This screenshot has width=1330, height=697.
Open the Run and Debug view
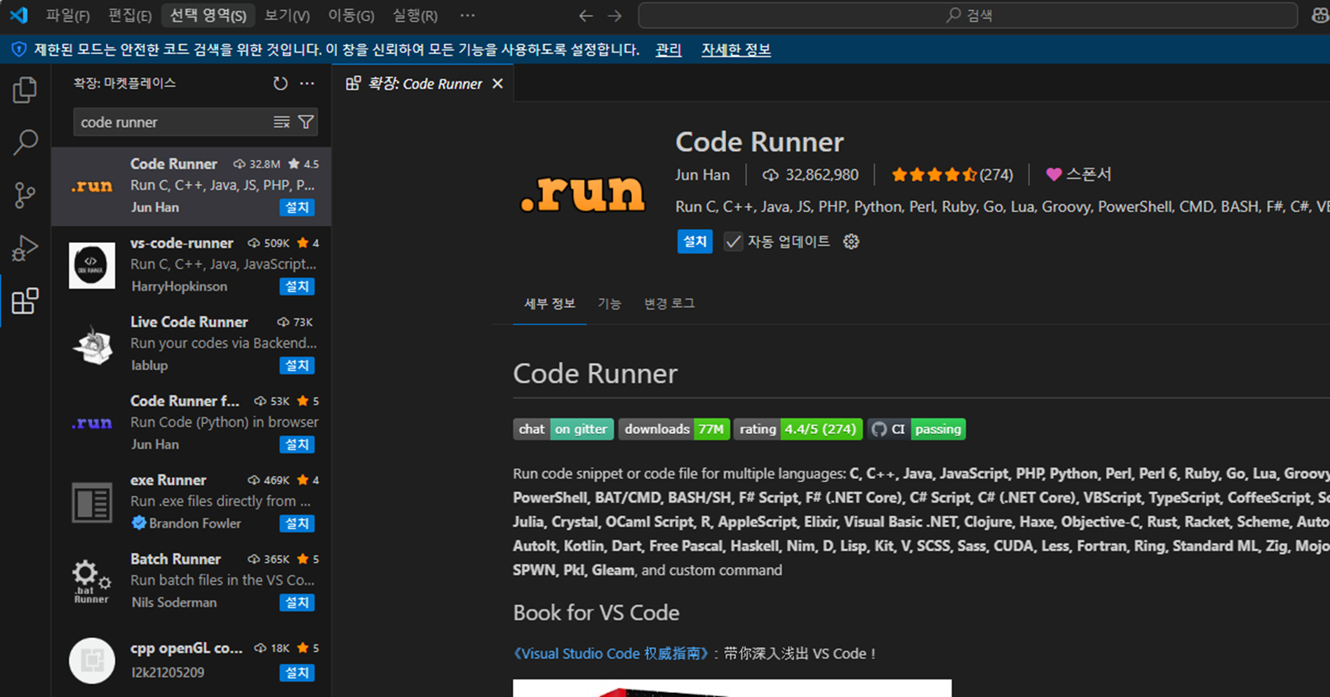(25, 248)
